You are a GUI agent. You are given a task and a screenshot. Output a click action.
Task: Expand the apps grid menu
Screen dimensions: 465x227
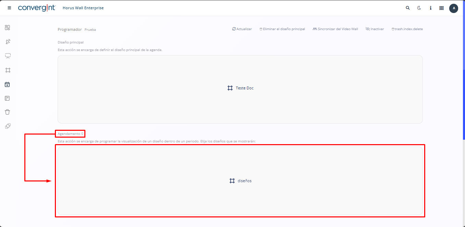442,8
